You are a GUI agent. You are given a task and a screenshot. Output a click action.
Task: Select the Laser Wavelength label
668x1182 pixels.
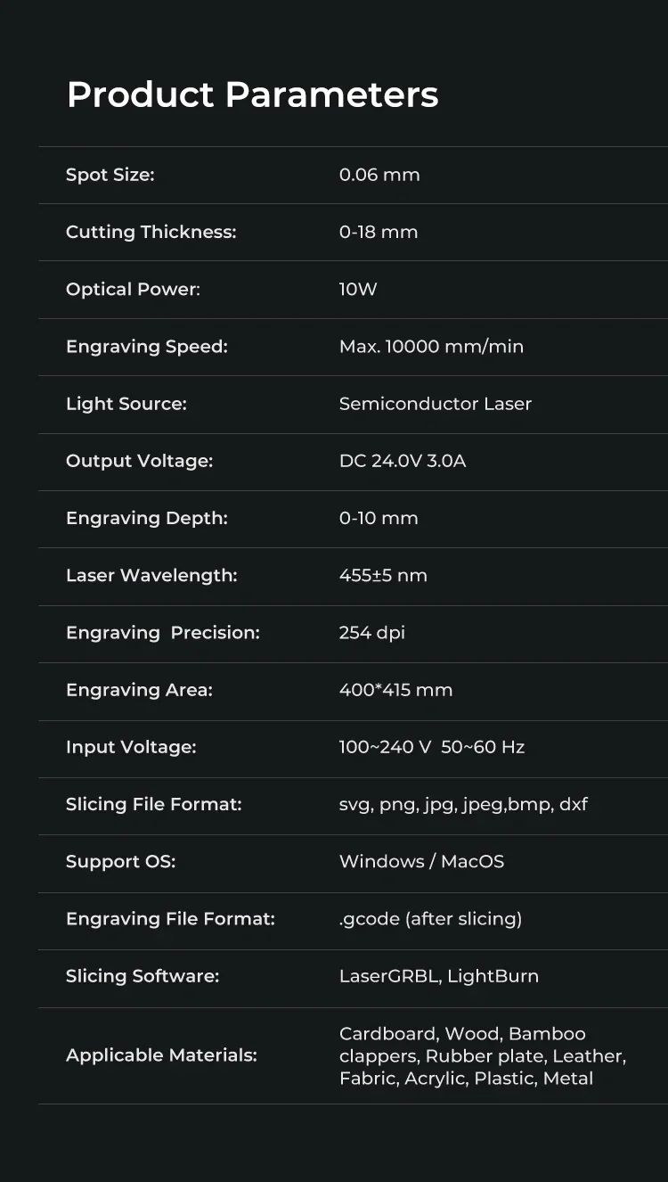(x=151, y=576)
